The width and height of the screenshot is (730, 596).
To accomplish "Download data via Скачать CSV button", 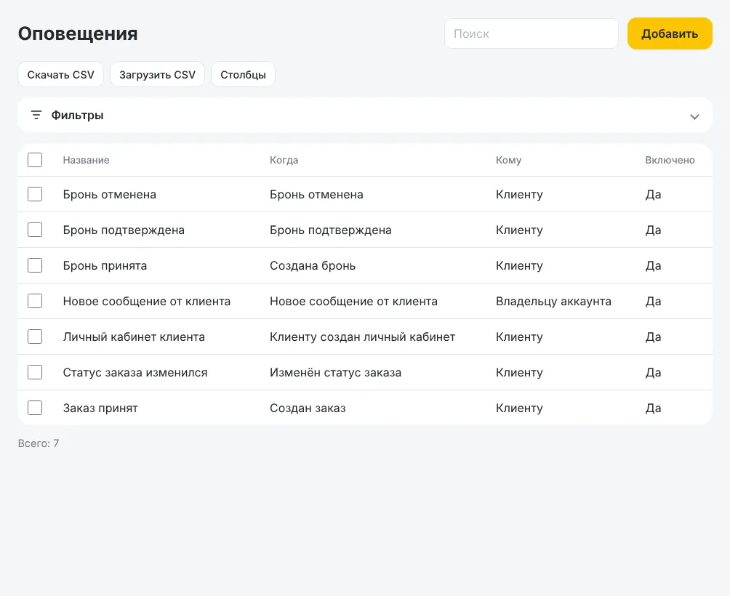I will point(60,74).
